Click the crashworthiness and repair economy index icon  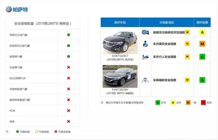coord(145,32)
